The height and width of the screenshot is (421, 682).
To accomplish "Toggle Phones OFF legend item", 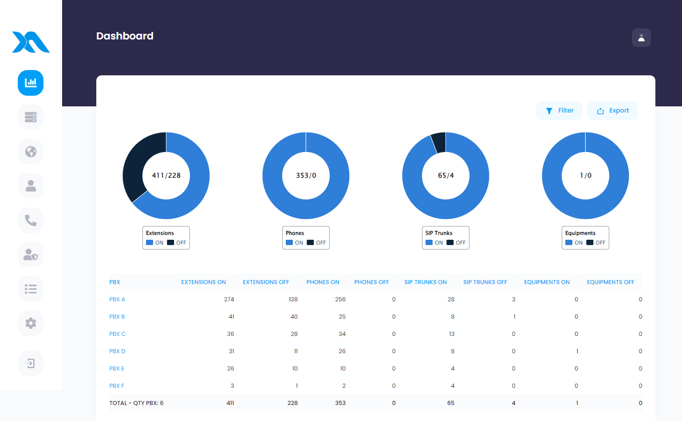I will coord(316,242).
